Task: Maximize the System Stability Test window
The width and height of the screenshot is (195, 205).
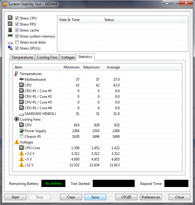Action: pyautogui.click(x=175, y=3)
